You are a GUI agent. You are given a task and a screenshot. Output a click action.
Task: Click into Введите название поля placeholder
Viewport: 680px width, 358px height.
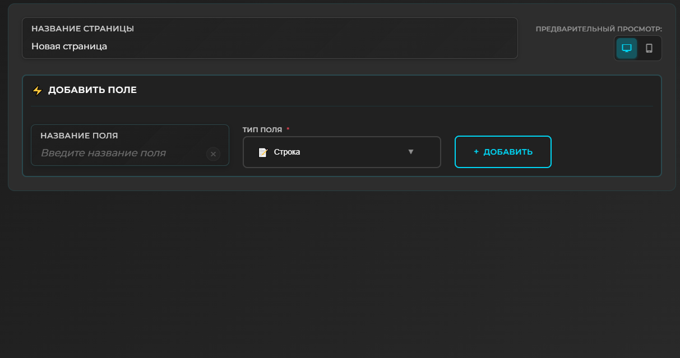(103, 153)
